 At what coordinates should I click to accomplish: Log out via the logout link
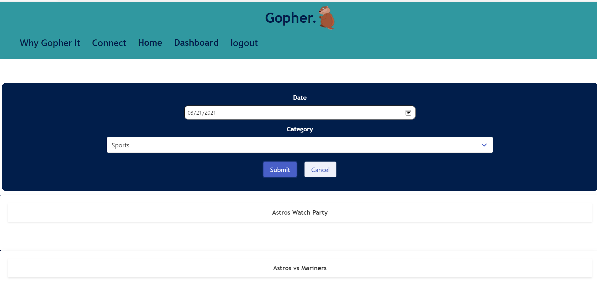coord(244,43)
